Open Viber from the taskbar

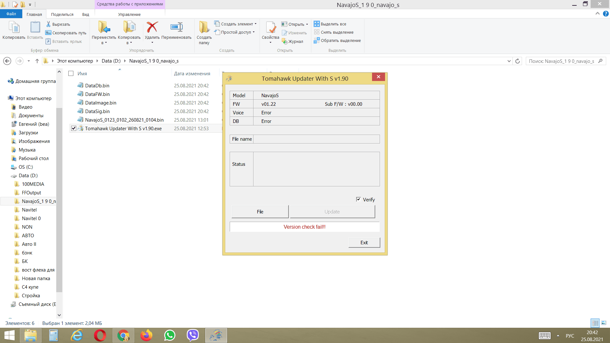pyautogui.click(x=193, y=335)
